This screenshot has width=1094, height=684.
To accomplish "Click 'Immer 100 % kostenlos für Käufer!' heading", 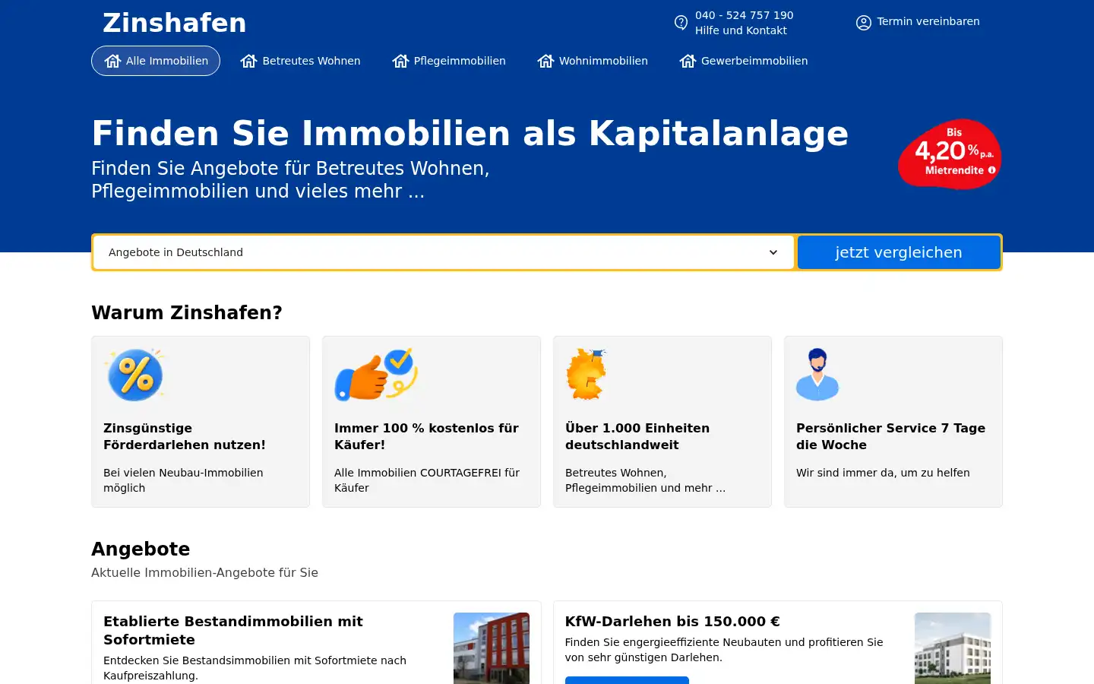I will [x=426, y=436].
